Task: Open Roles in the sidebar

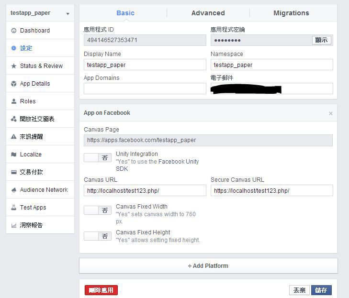Action: [40, 101]
